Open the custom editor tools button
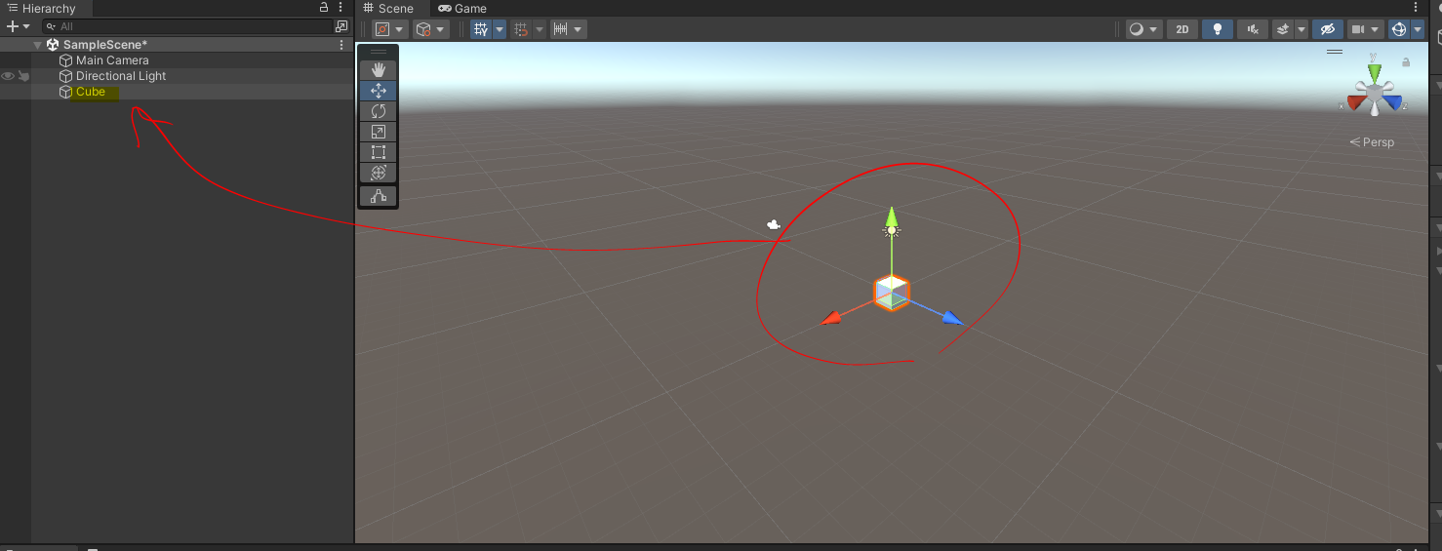The width and height of the screenshot is (1442, 551). (x=379, y=196)
